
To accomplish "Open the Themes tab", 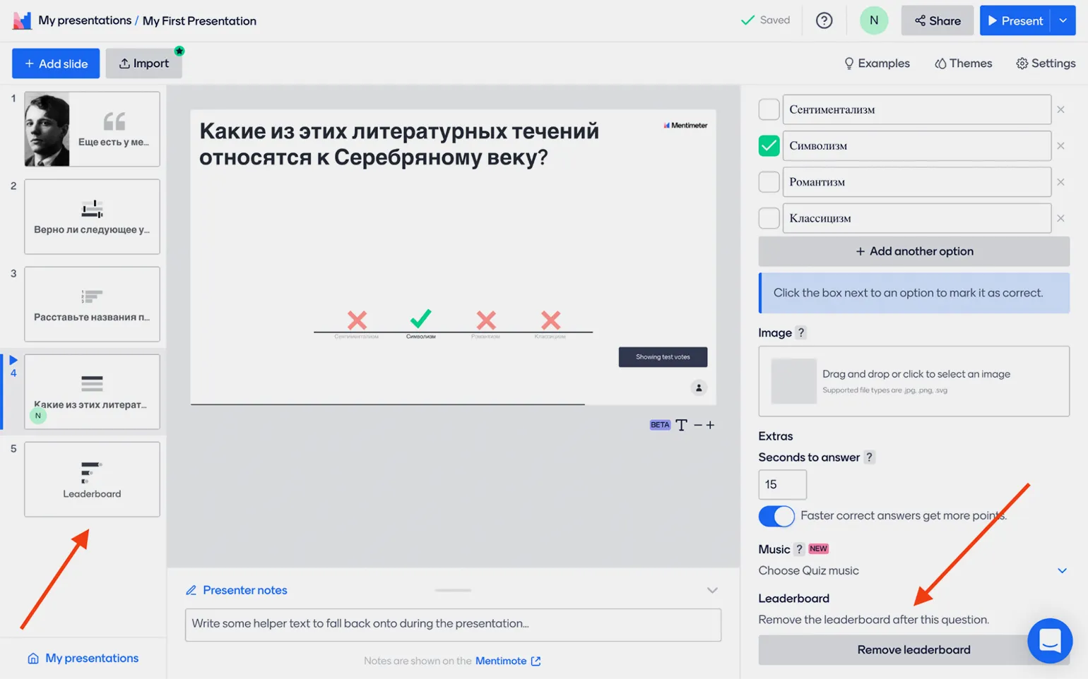I will [x=963, y=64].
